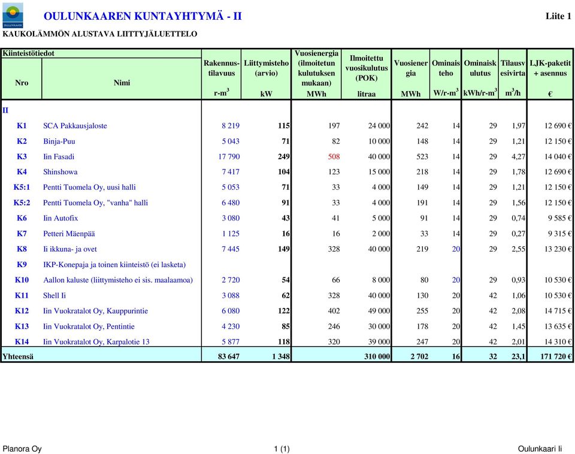575x454 pixels.
Task: Click the "LJK-paketit + asennus" column header
Action: coord(550,68)
